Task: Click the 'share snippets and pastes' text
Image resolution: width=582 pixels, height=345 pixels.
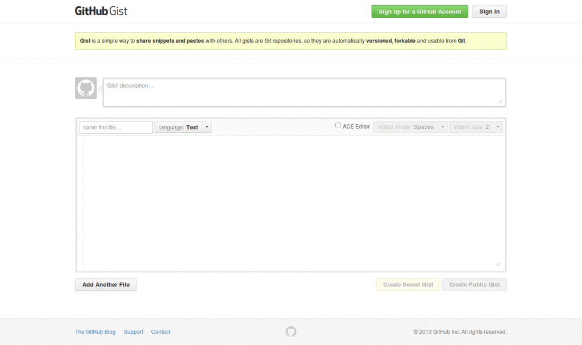Action: tap(170, 41)
